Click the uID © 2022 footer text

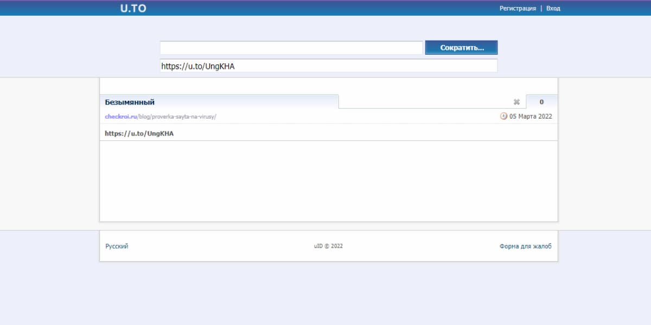coord(328,246)
